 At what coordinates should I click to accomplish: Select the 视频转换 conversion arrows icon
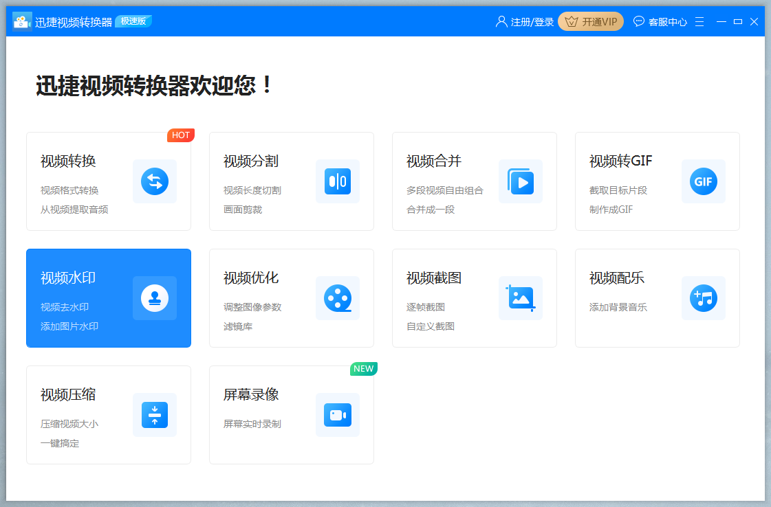155,181
